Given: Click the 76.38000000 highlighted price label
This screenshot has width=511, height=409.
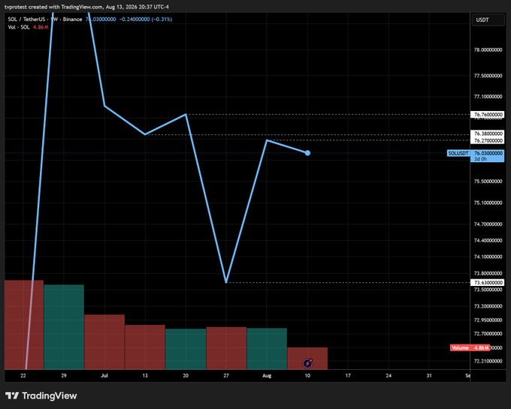Looking at the screenshot, I should [x=488, y=134].
